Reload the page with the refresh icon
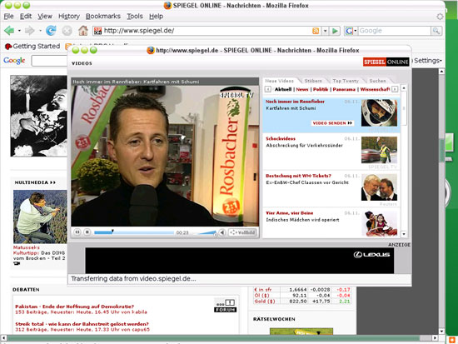Screen dimensions: 458x344 [51, 30]
